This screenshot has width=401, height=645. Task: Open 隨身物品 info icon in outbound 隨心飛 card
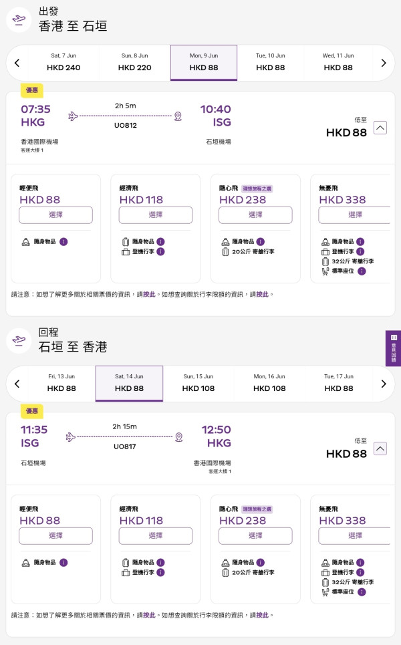point(261,242)
